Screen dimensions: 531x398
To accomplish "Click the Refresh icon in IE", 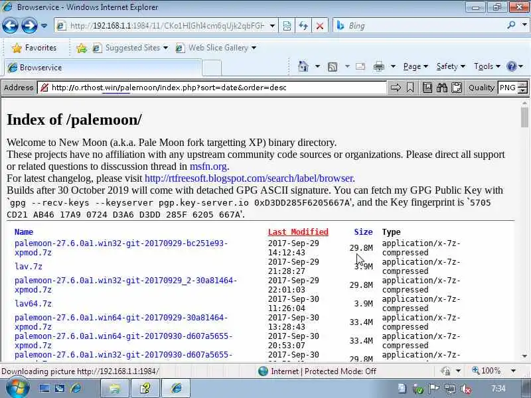I will 303,26.
